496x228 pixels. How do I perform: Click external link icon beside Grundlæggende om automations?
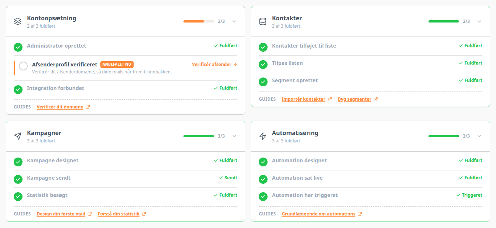pyautogui.click(x=360, y=214)
